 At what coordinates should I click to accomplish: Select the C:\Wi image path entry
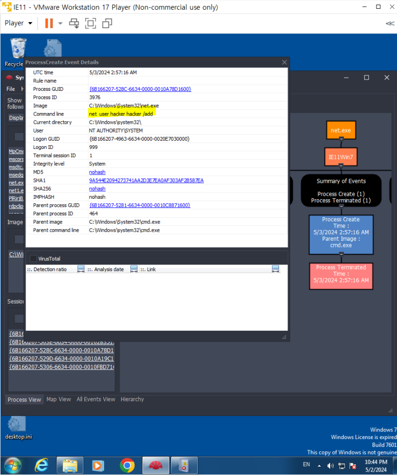coord(16,254)
